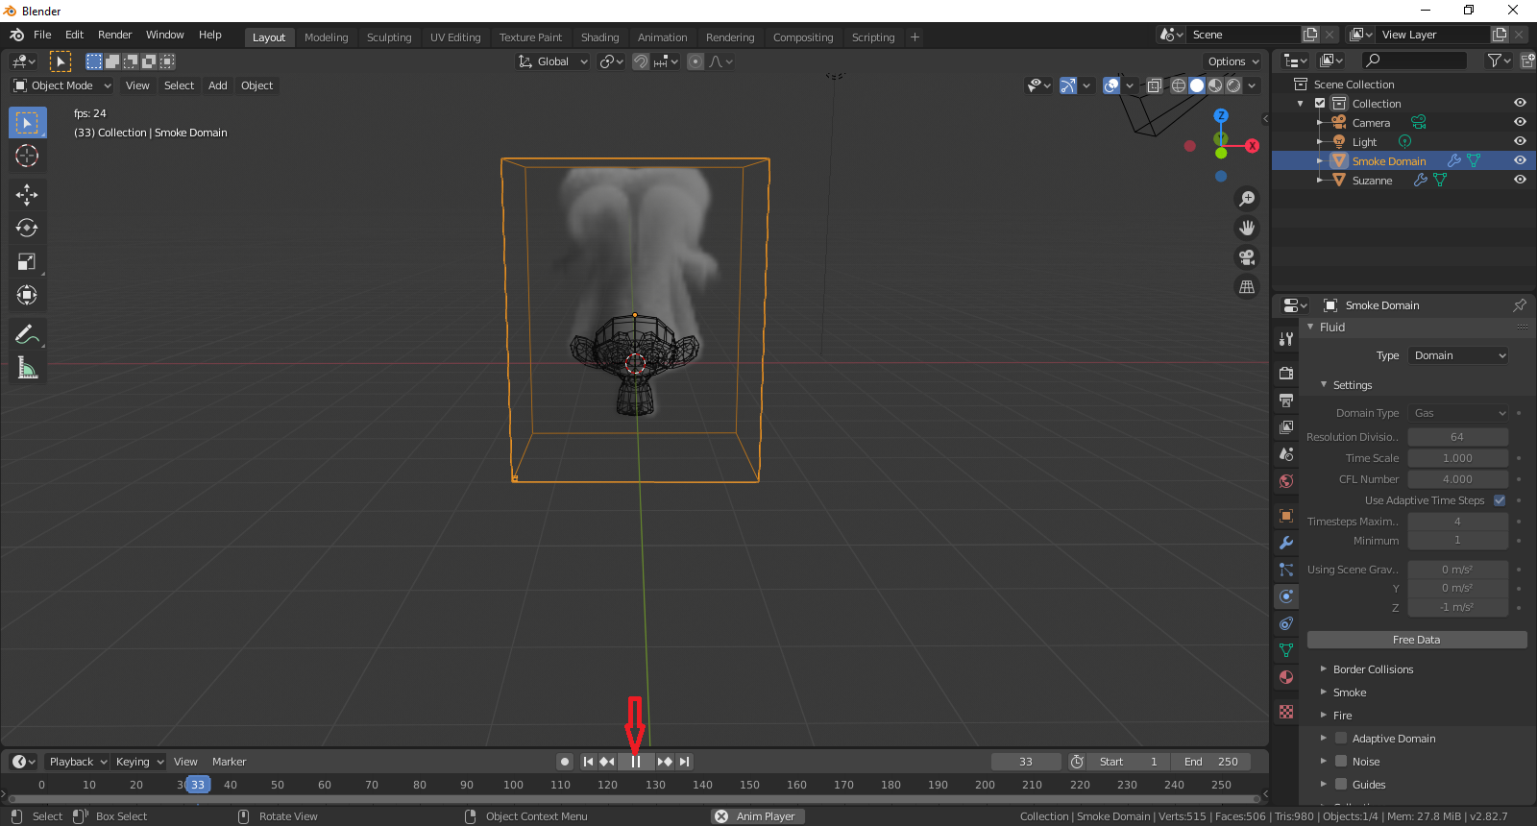
Task: Click the CFL Number 4.000 field
Action: (x=1458, y=479)
